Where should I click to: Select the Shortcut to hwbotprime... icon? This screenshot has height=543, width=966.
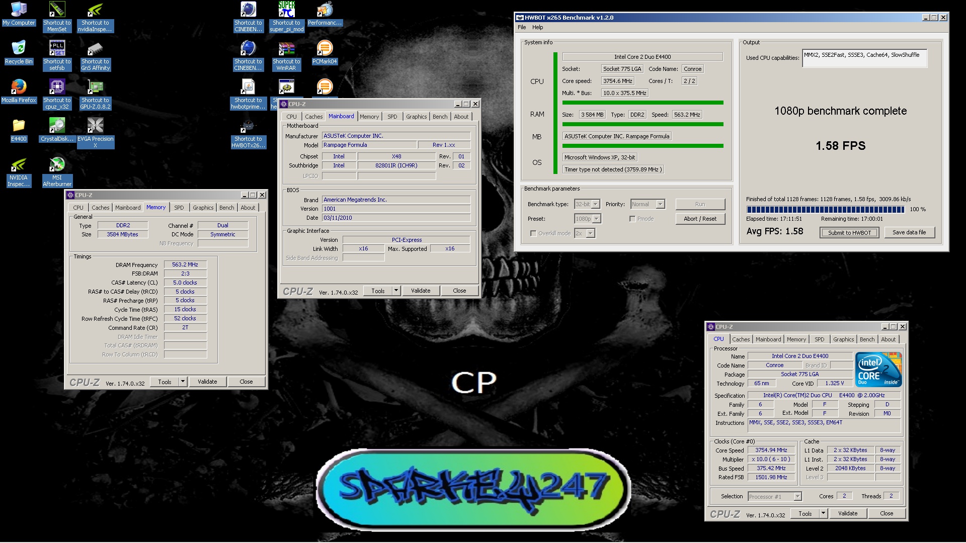coord(248,95)
